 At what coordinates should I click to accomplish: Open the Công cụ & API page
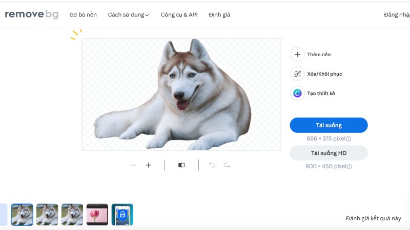point(179,15)
